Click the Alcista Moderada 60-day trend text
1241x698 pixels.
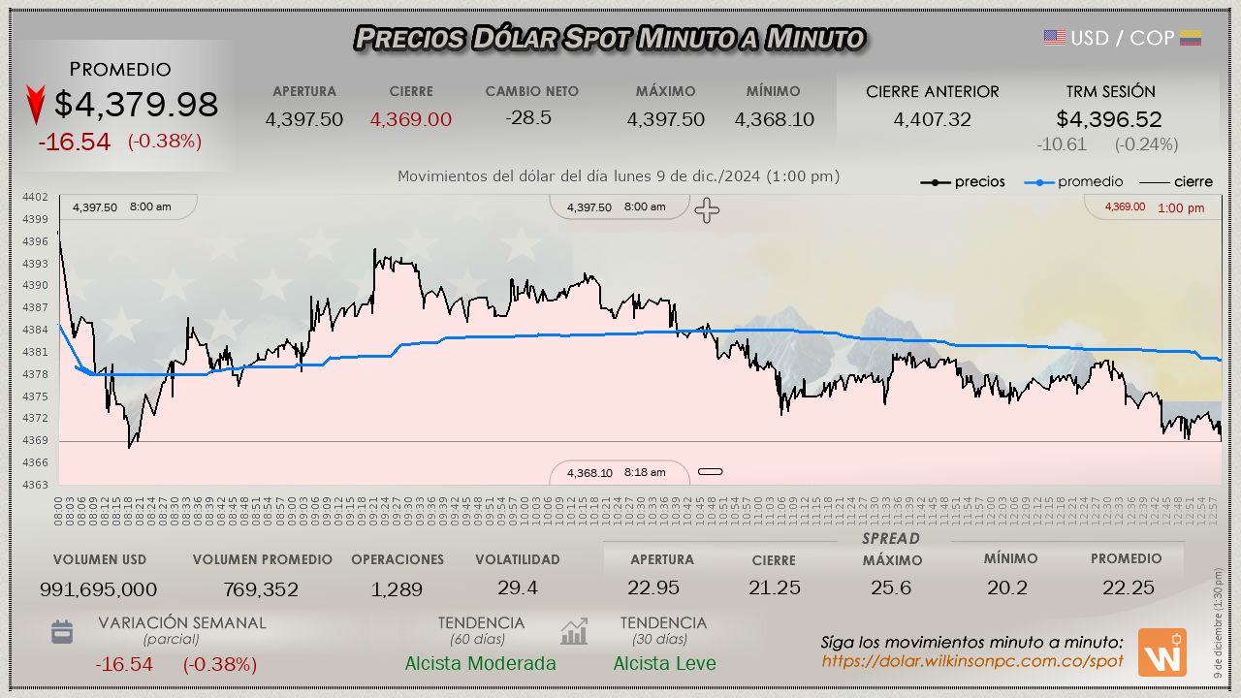pyautogui.click(x=480, y=664)
